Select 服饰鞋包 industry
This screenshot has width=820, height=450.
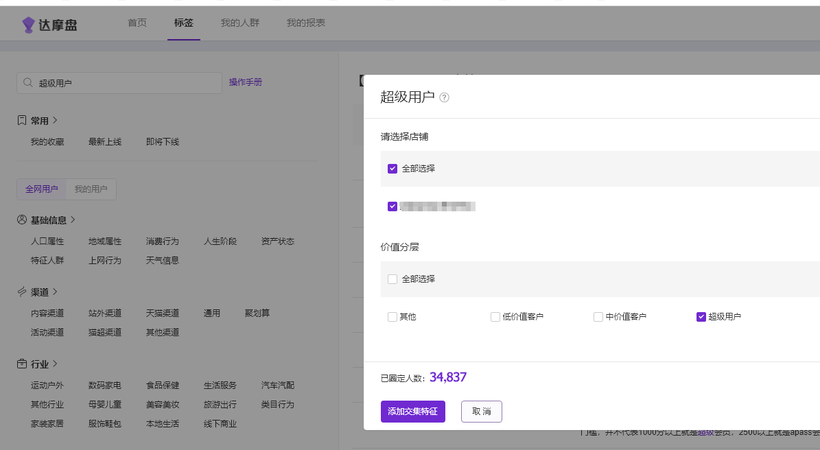[x=104, y=423]
